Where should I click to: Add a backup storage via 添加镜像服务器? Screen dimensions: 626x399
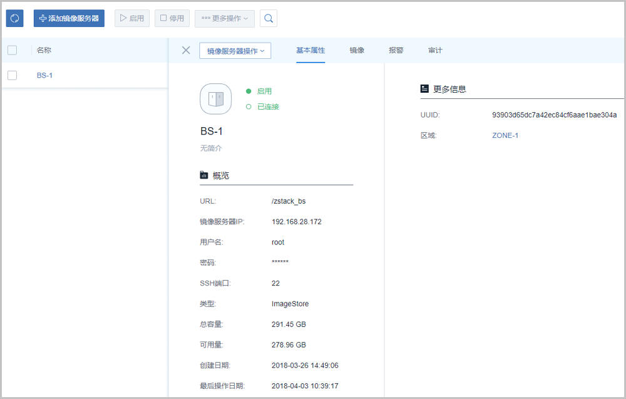(x=69, y=18)
